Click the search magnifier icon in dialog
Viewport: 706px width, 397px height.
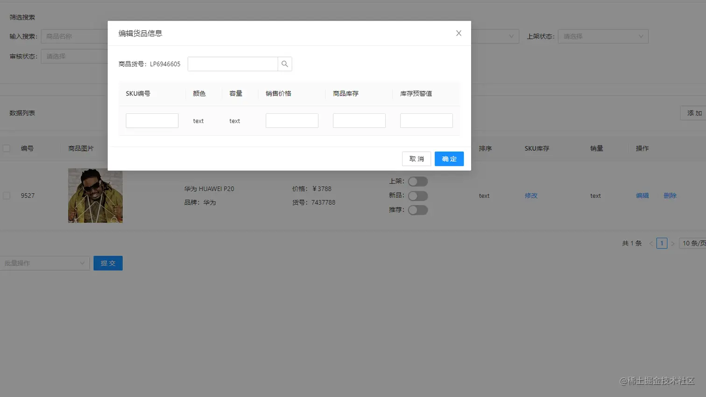click(285, 64)
